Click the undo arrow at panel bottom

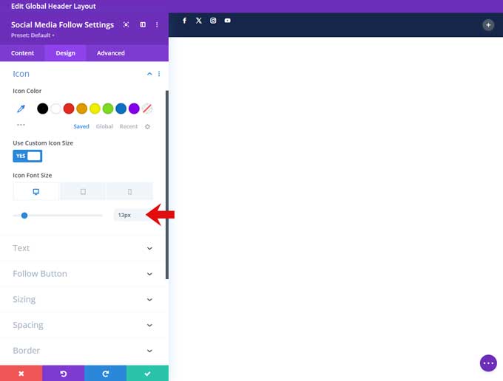(63, 374)
